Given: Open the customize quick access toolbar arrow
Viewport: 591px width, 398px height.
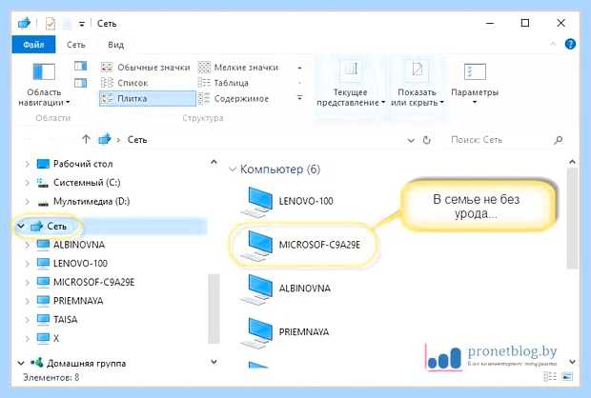Looking at the screenshot, I should point(81,24).
